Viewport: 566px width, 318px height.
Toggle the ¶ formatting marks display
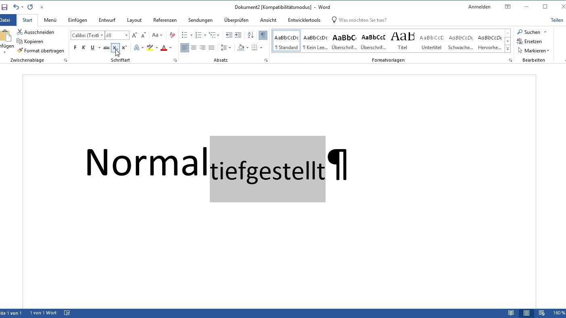(263, 35)
